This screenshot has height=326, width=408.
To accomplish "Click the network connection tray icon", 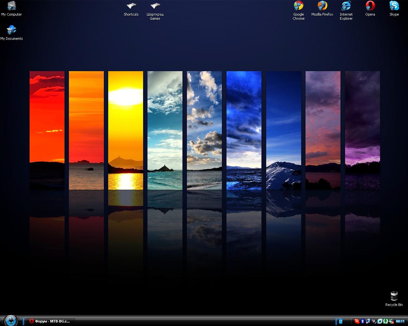I will click(x=368, y=321).
